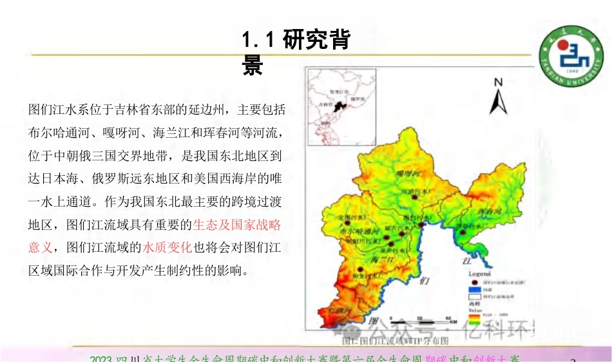Click the black highlighted region in the inset map
This screenshot has width=612, height=362.
click(x=340, y=106)
